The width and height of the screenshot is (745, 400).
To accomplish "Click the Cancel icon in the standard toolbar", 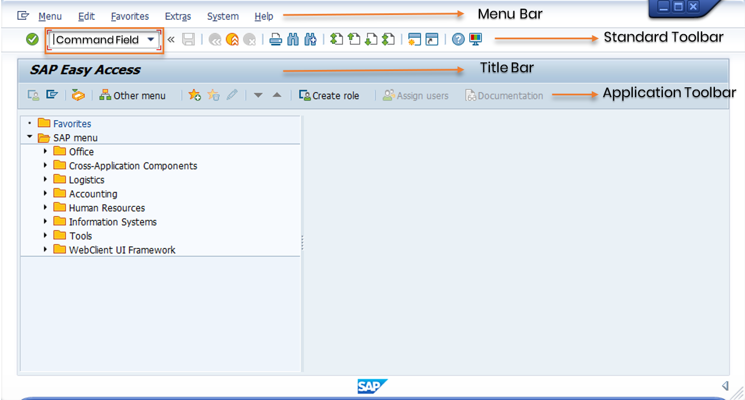I will click(x=250, y=39).
